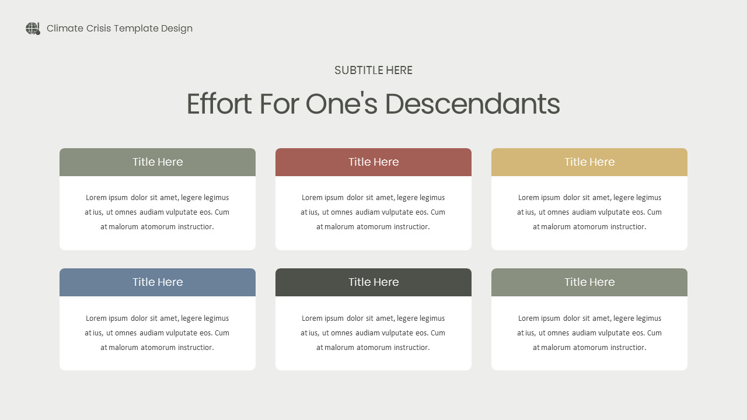Click the paragraph under the top-row green header
This screenshot has height=420, width=747.
coord(158,212)
